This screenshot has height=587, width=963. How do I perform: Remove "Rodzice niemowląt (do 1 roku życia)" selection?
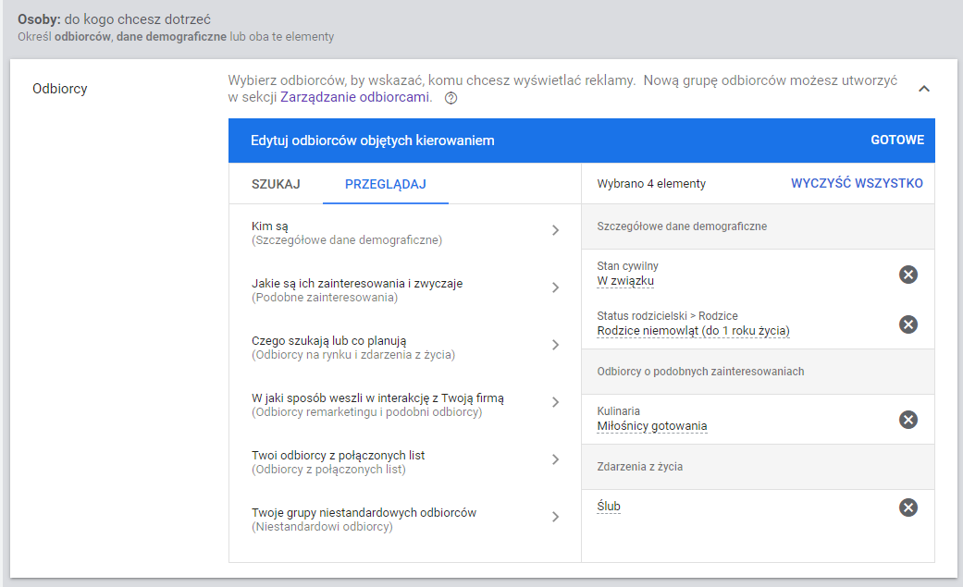tap(907, 324)
